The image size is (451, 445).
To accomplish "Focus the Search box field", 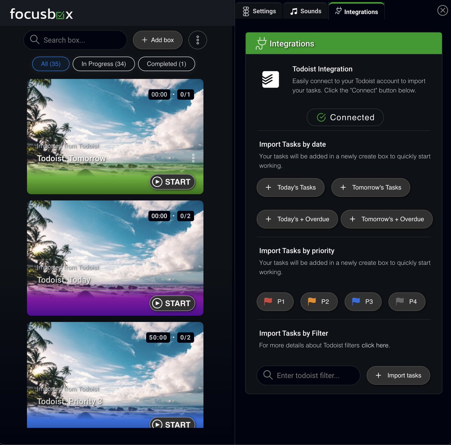I will 75,40.
